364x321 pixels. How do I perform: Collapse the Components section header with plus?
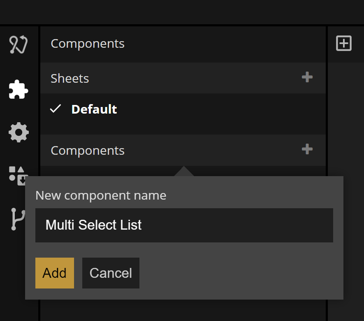pos(88,150)
